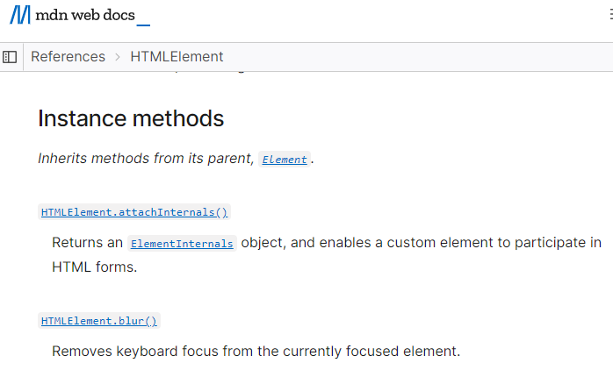Go to References in the breadcrumb

coord(68,57)
